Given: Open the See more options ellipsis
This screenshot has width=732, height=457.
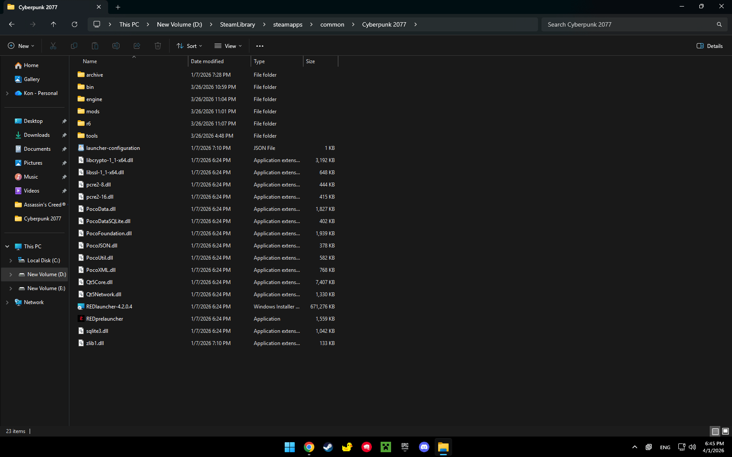Looking at the screenshot, I should (x=260, y=46).
